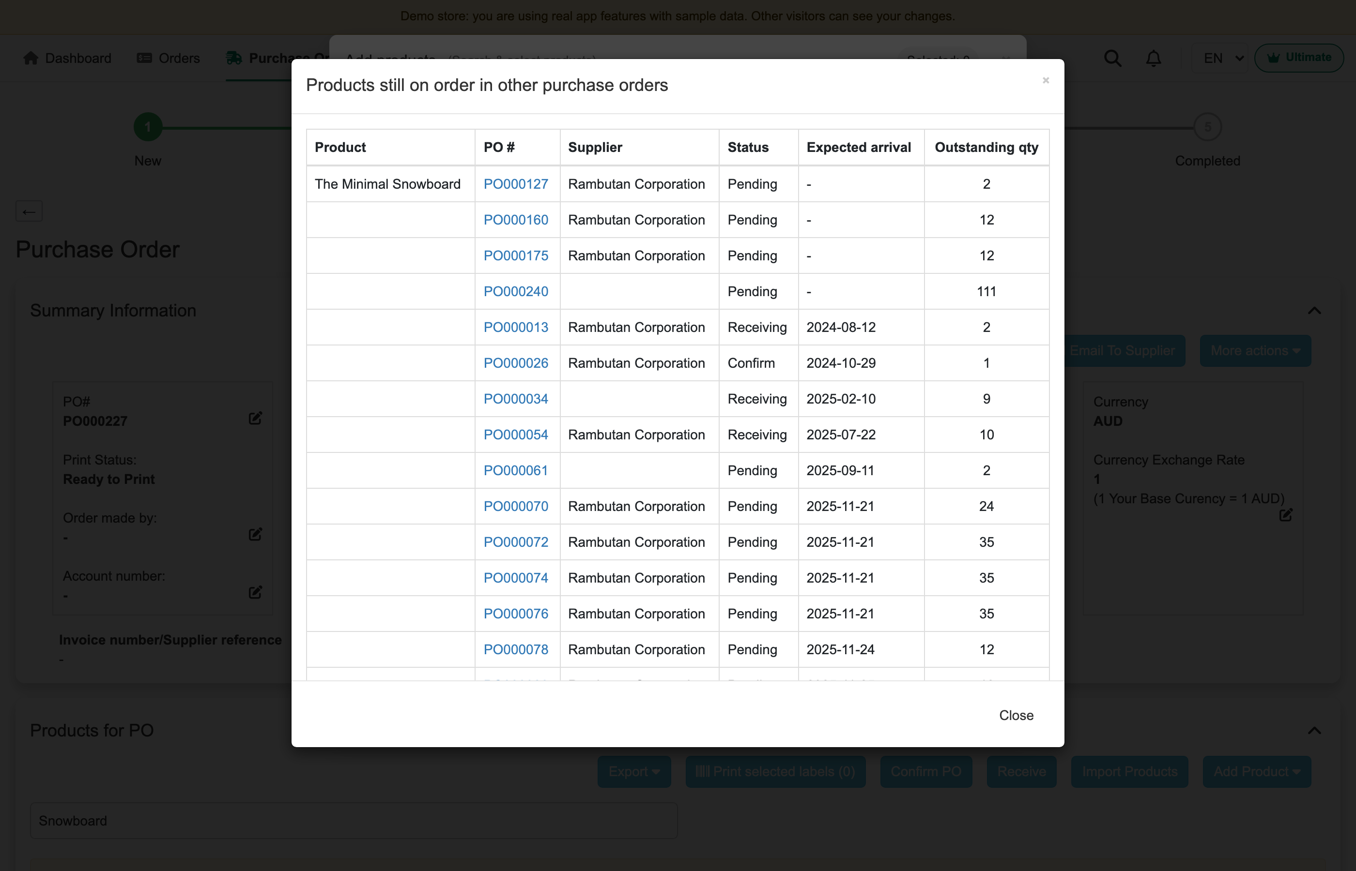1356x871 pixels.
Task: Collapse the Products for PO section chevron
Action: point(1314,730)
